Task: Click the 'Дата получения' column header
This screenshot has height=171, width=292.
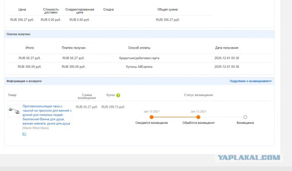Action: [x=227, y=48]
